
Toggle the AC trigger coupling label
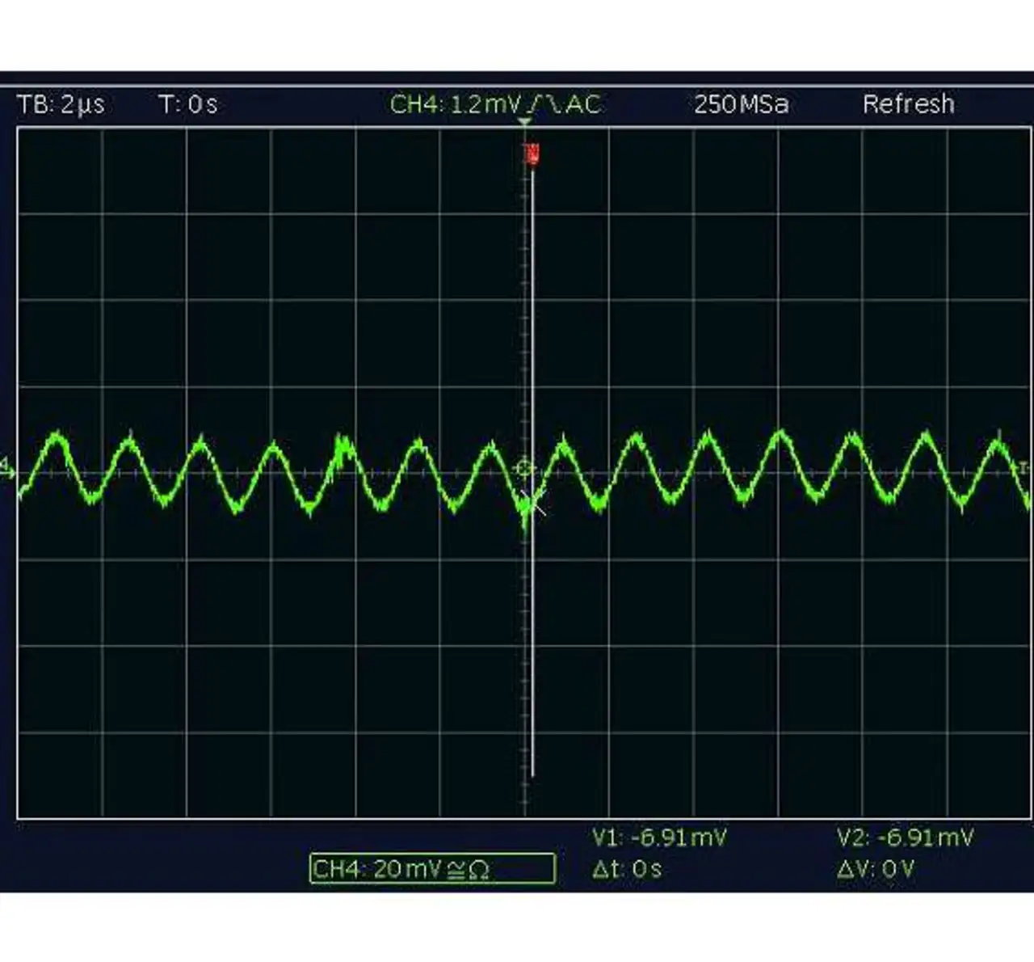[583, 104]
